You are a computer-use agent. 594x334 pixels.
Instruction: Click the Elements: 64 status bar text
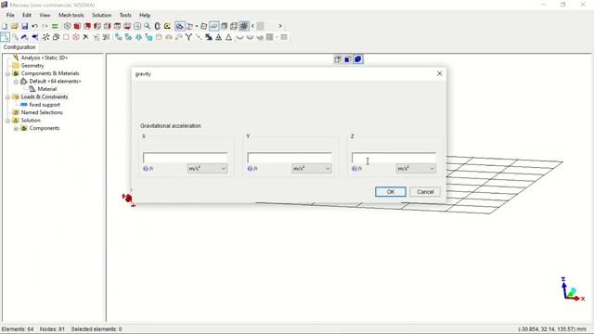point(18,329)
